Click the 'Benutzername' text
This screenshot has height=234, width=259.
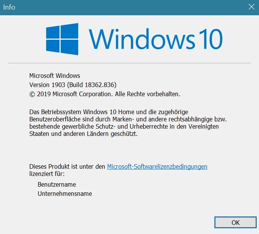pos(57,184)
